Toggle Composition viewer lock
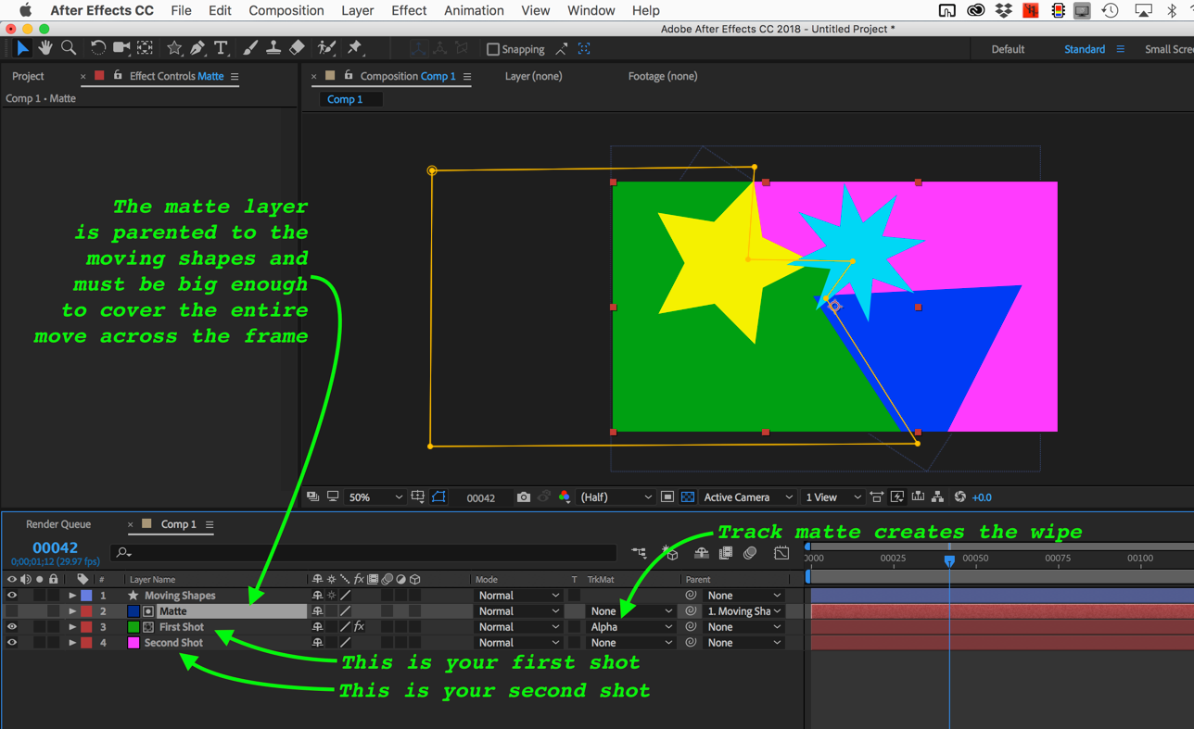 (x=349, y=76)
